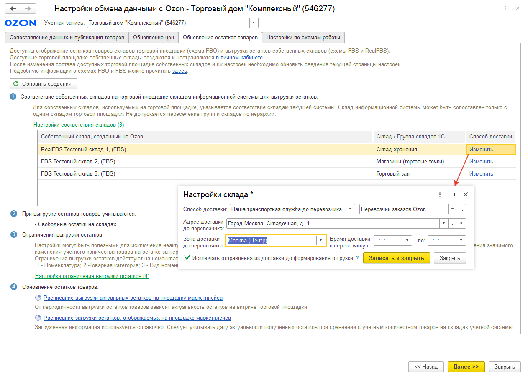Expand the Способ доставки dropdown

(351, 209)
